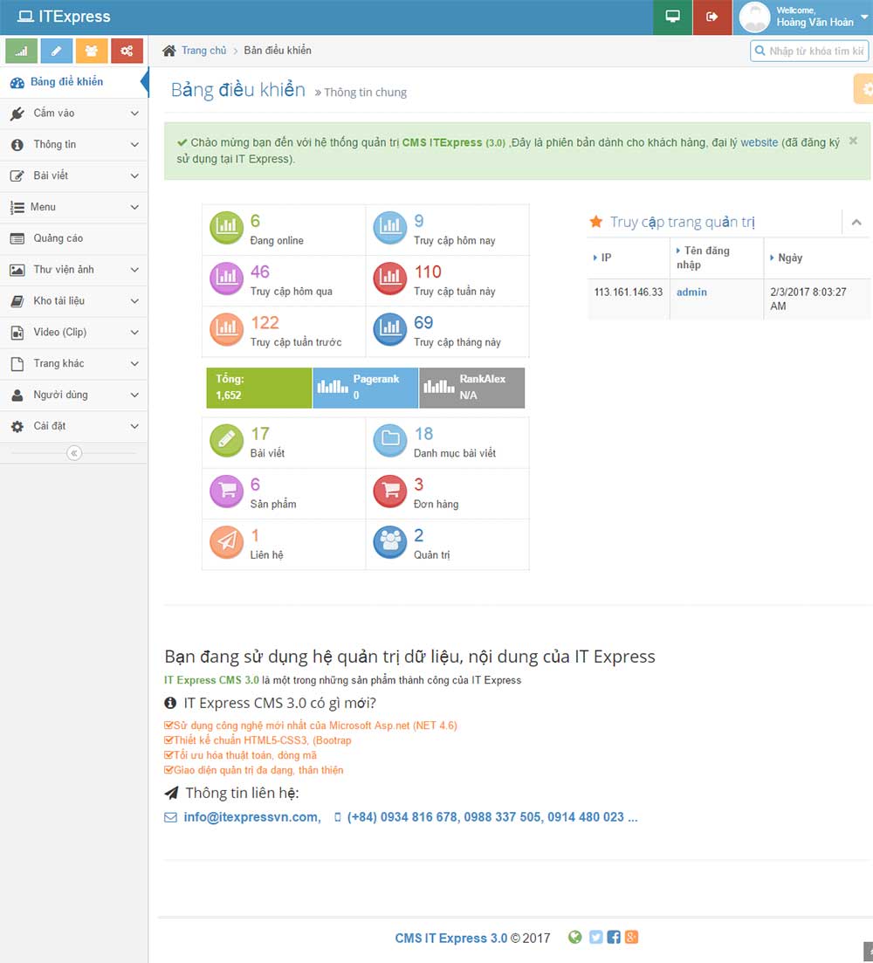Expand the Bài viết sidebar menu

[x=73, y=175]
